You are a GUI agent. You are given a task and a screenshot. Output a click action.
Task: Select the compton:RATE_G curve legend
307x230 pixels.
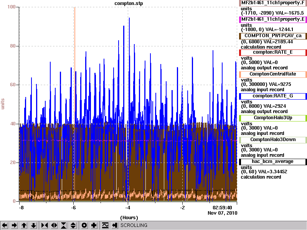point(273,96)
